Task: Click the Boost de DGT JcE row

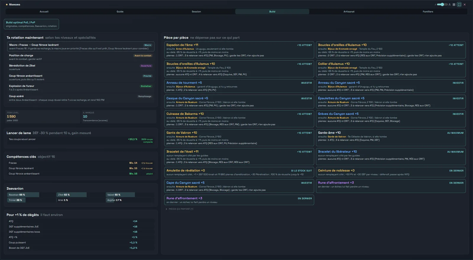Action: tap(81, 248)
